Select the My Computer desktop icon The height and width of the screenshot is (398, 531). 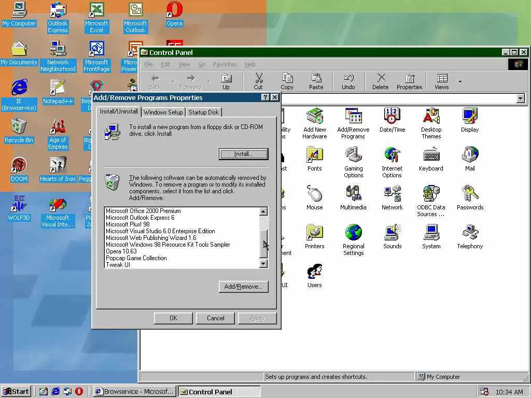19,14
